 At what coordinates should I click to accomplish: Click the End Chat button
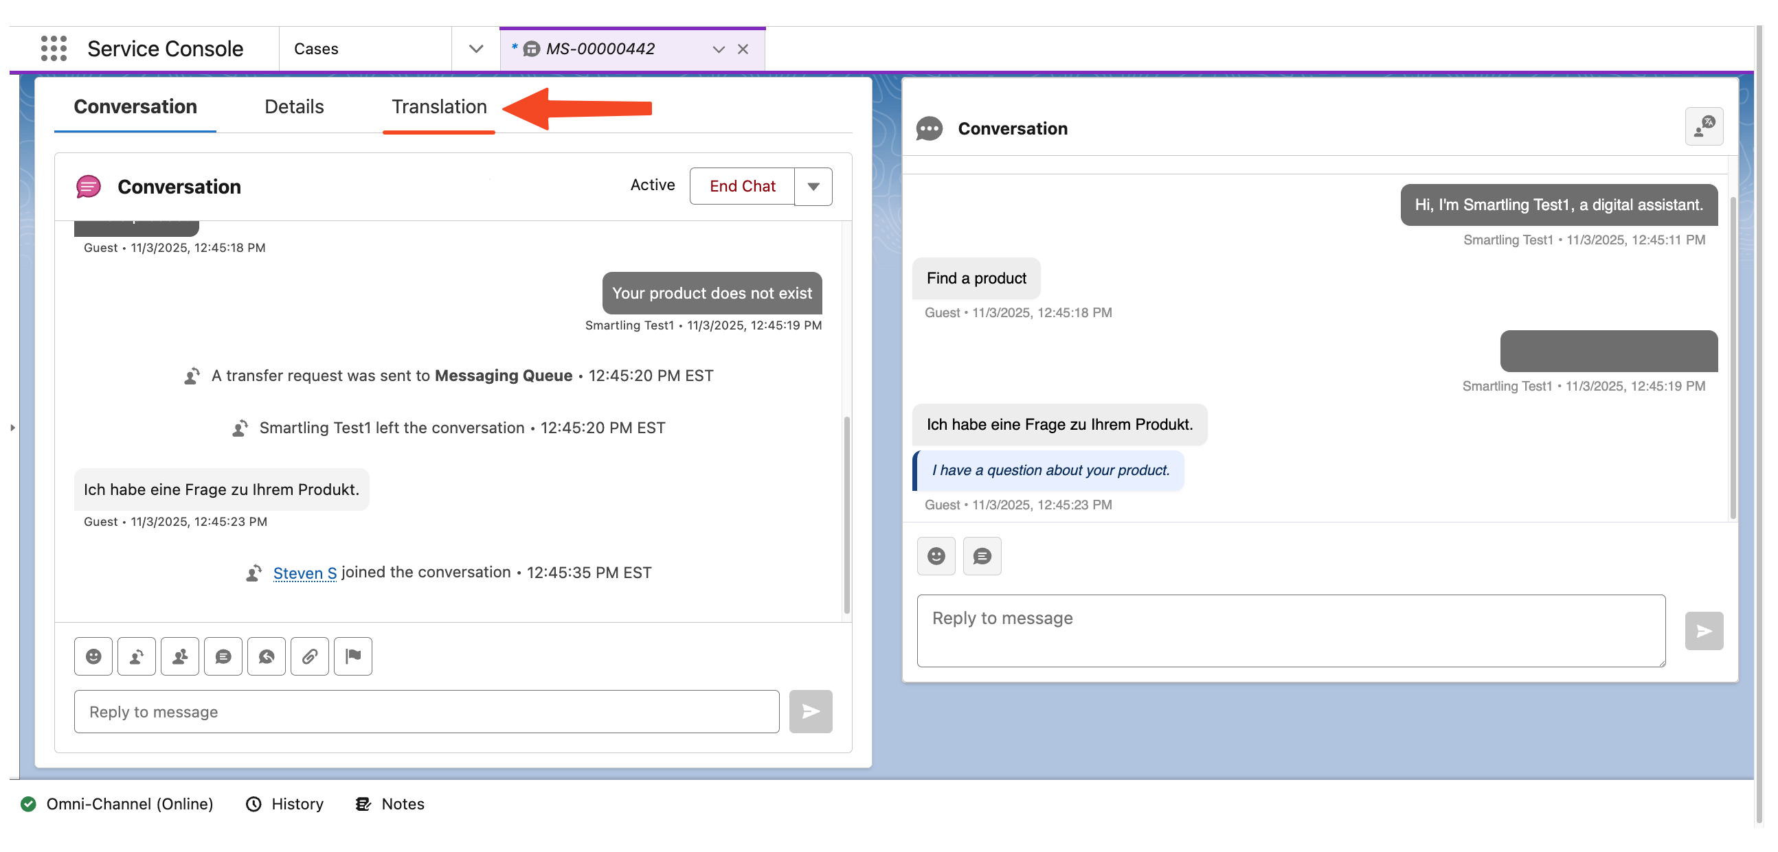pos(742,186)
